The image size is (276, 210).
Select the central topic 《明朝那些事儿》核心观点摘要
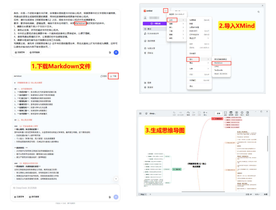(x=197, y=165)
